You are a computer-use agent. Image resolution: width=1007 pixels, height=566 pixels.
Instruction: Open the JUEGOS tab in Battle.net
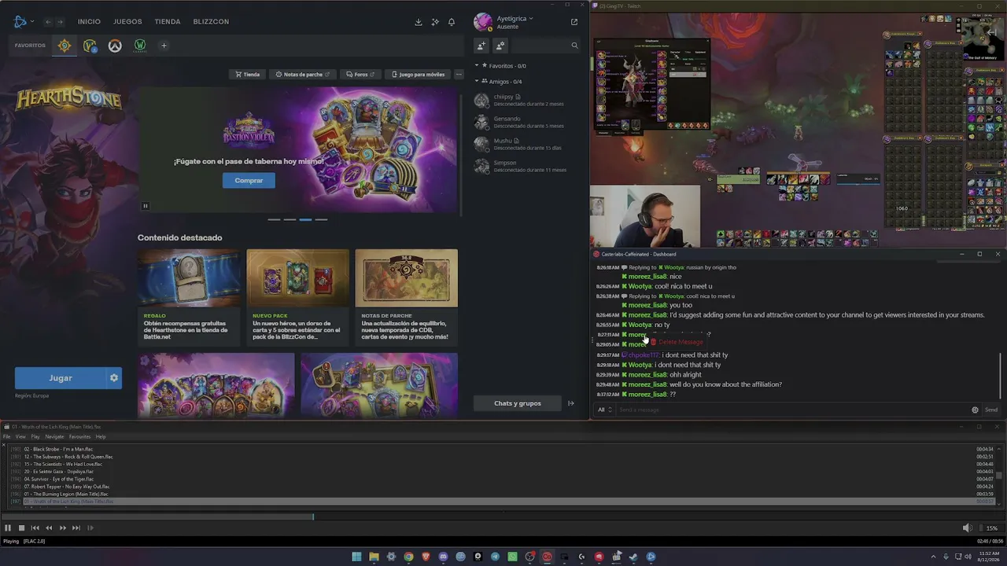(127, 22)
